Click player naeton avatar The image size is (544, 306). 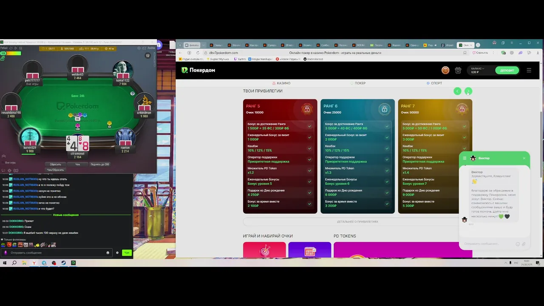(x=125, y=138)
